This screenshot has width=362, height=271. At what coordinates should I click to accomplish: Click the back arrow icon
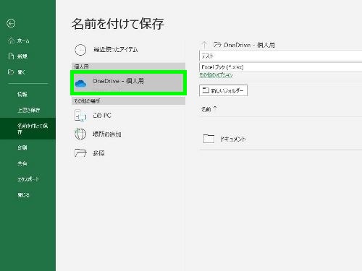tap(11, 23)
